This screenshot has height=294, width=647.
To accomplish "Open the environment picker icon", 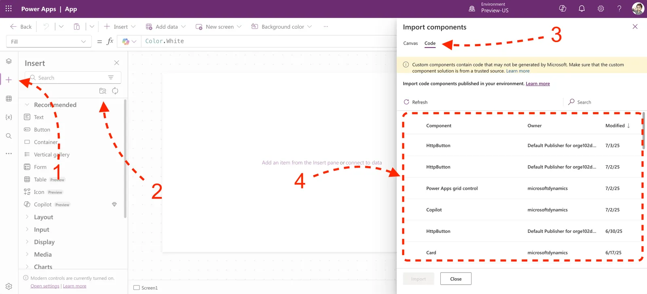I will [x=472, y=9].
